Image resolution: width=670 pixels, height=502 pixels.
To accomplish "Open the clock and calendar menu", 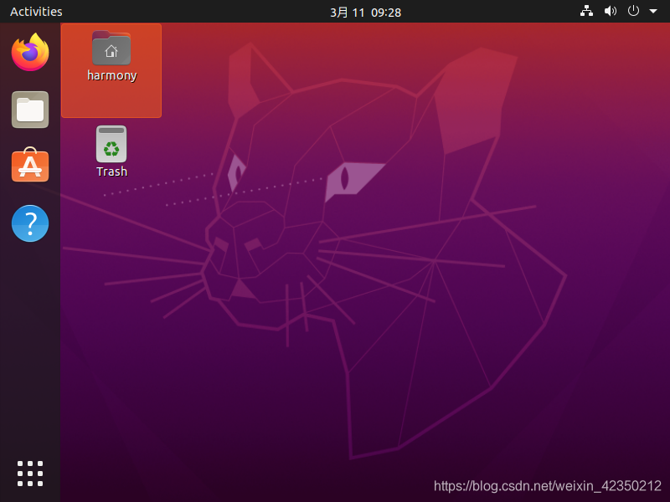I will [x=365, y=13].
